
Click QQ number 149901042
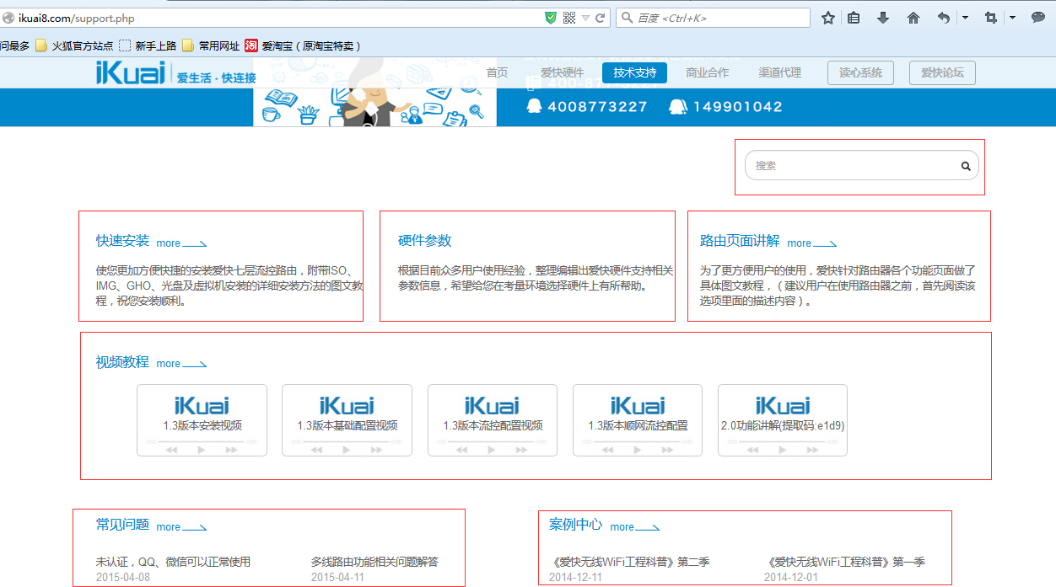tap(737, 107)
